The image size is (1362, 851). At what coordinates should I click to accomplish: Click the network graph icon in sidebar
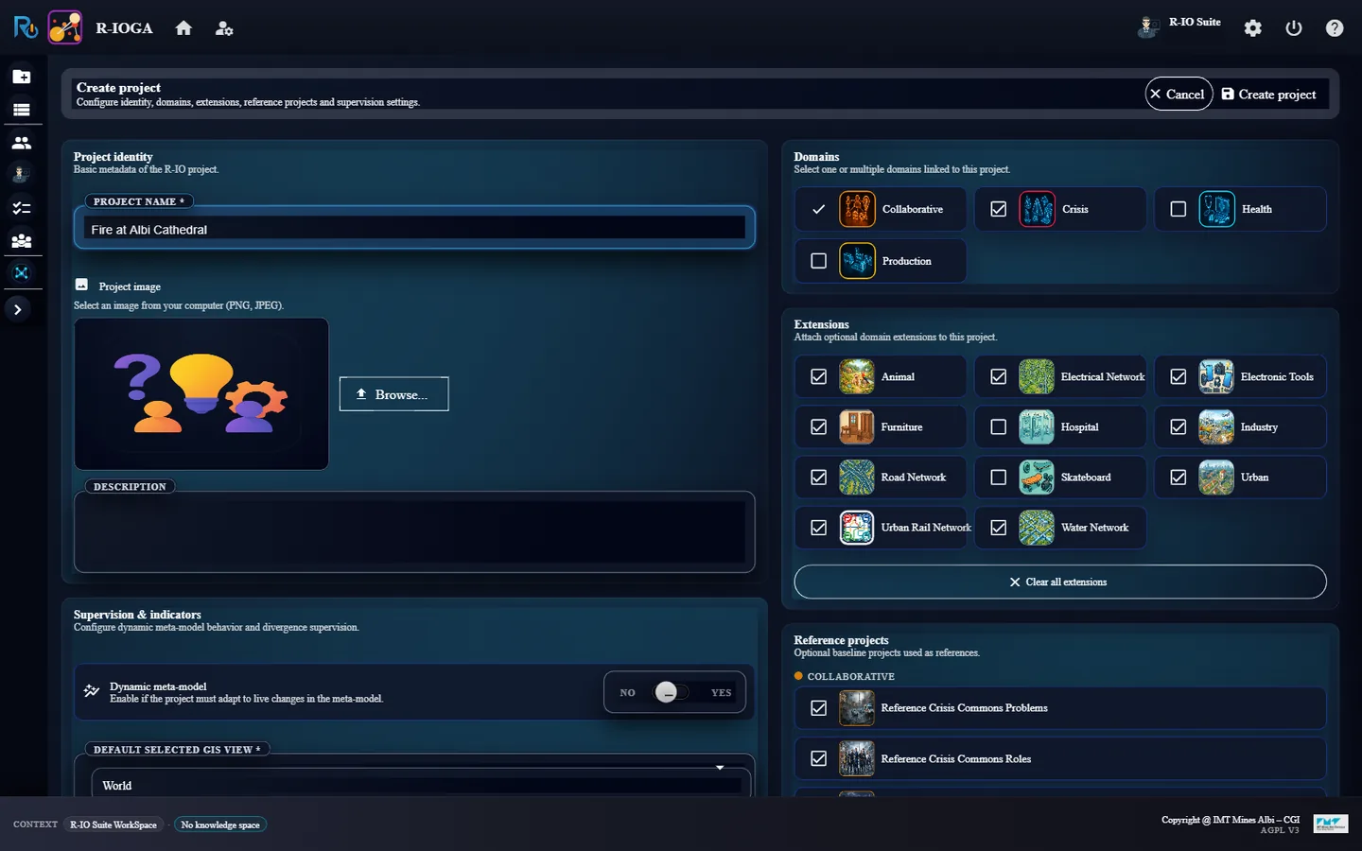point(21,273)
